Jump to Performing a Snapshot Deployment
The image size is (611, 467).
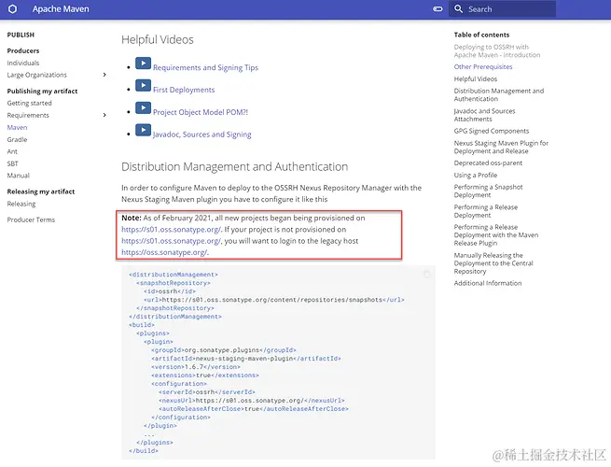coord(488,191)
